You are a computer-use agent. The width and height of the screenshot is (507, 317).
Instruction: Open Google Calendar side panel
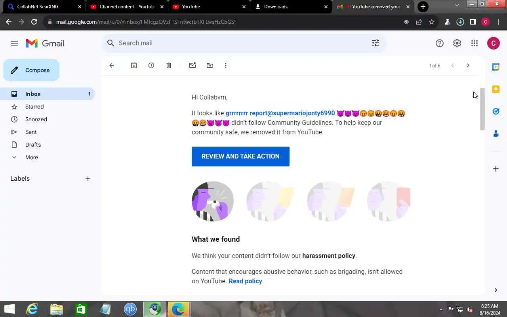[x=496, y=67]
